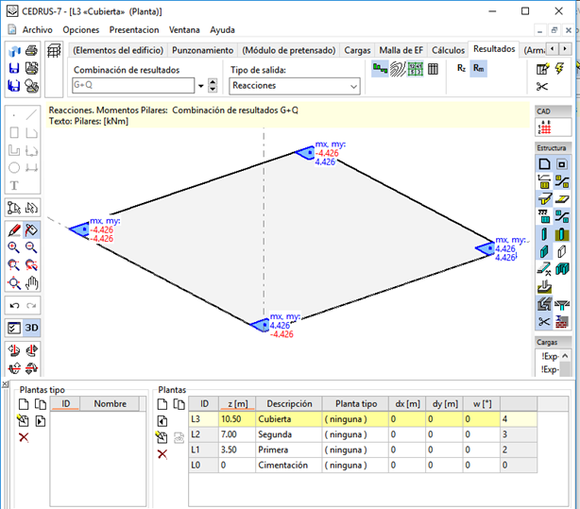This screenshot has width=580, height=509.
Task: Toggle the 3D view button
Action: tap(31, 328)
